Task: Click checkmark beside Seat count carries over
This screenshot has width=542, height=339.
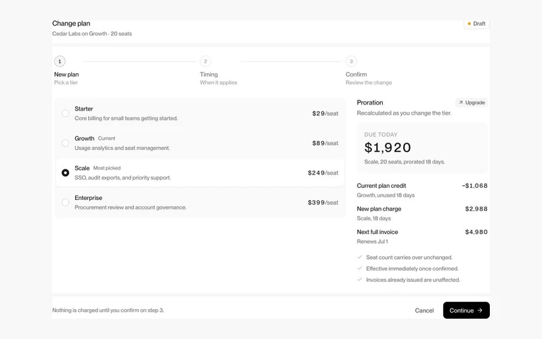Action: tap(360, 257)
